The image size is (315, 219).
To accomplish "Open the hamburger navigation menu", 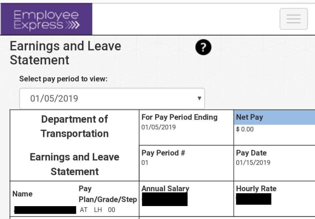I will coord(294,19).
